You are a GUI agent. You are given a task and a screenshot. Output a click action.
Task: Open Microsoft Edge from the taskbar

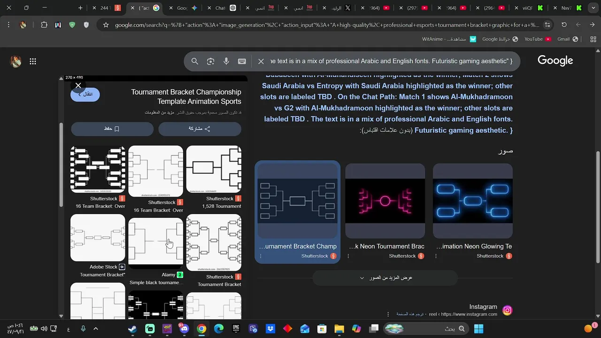[219, 329]
